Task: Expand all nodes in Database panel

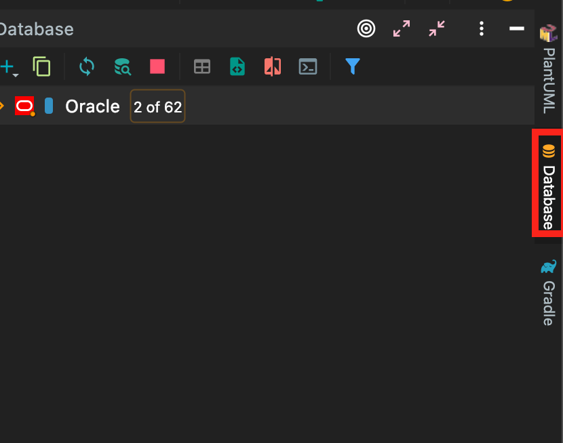Action: tap(401, 28)
